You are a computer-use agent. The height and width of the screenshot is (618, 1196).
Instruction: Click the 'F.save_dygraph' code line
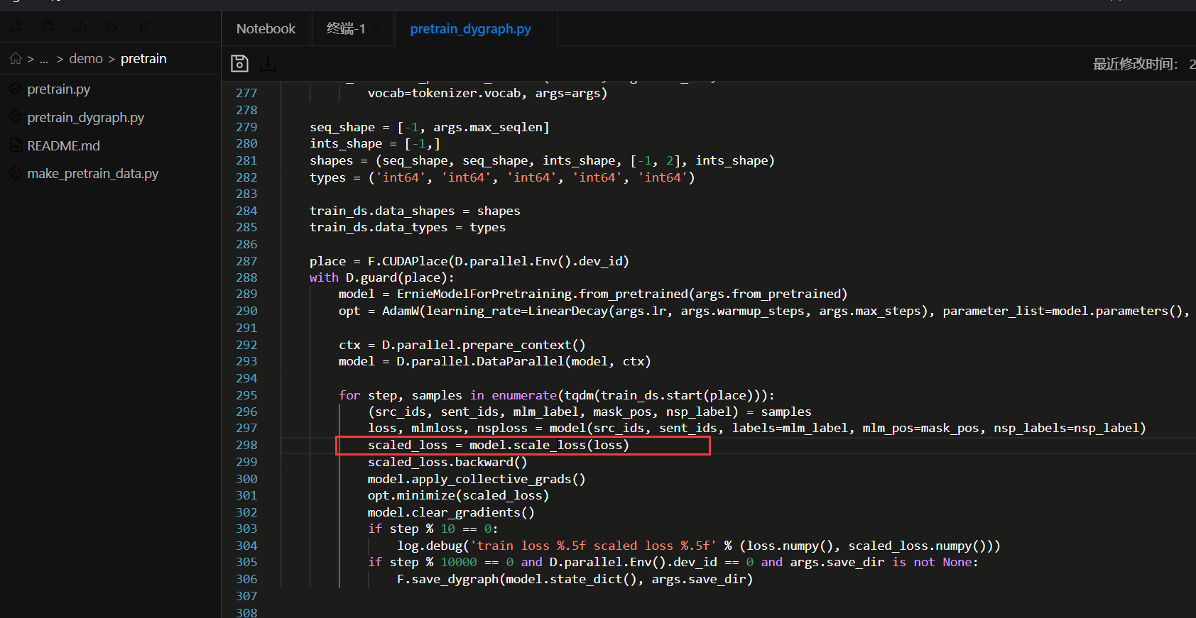point(575,579)
